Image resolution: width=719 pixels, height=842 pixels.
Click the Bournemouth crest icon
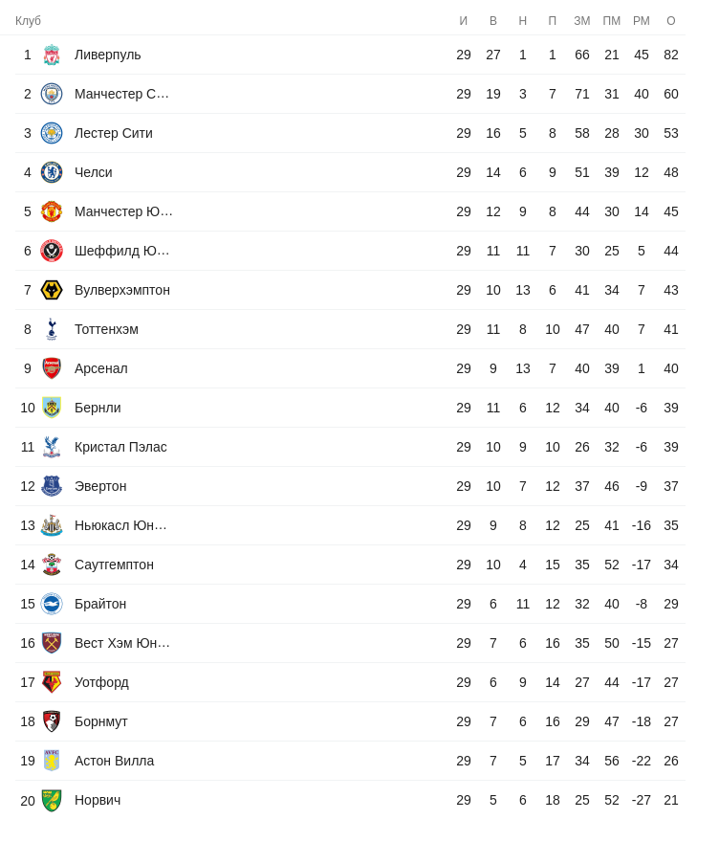[52, 721]
